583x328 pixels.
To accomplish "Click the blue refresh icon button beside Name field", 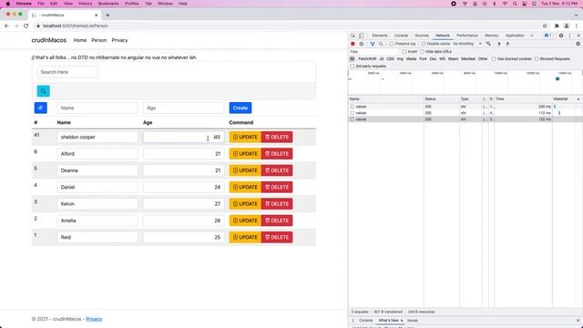I will [40, 108].
